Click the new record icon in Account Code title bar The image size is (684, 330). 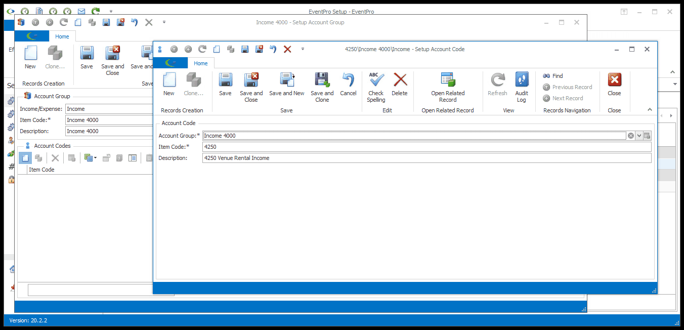(217, 49)
